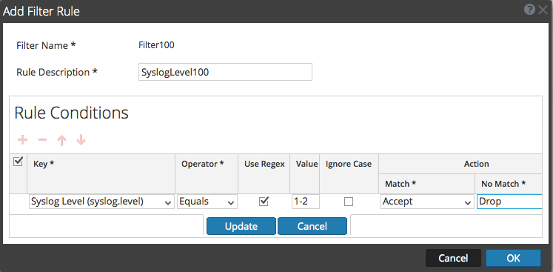
Task: Click the Filter Name label
Action: tap(46, 45)
